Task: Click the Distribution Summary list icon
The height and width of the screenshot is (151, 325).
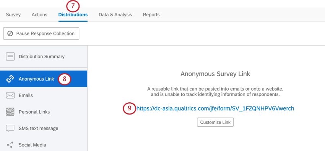Action: (10, 57)
